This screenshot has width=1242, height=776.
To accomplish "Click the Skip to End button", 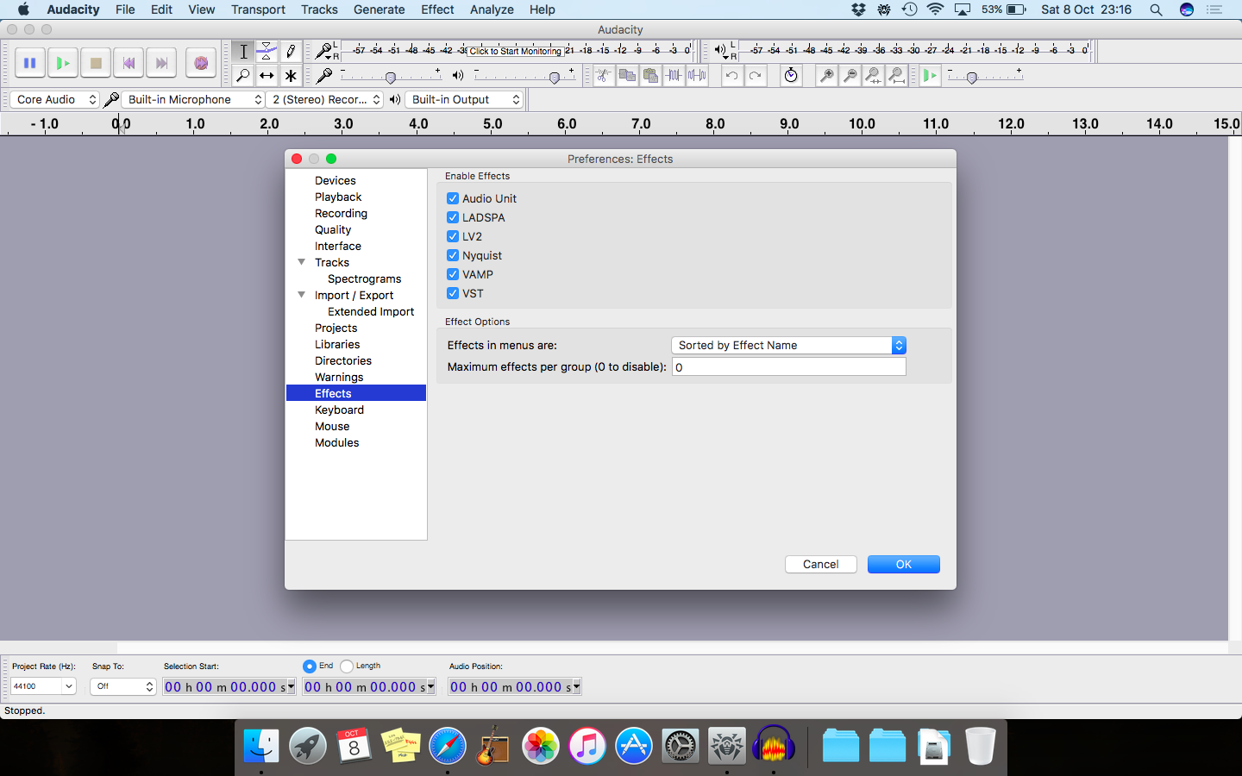I will [161, 63].
